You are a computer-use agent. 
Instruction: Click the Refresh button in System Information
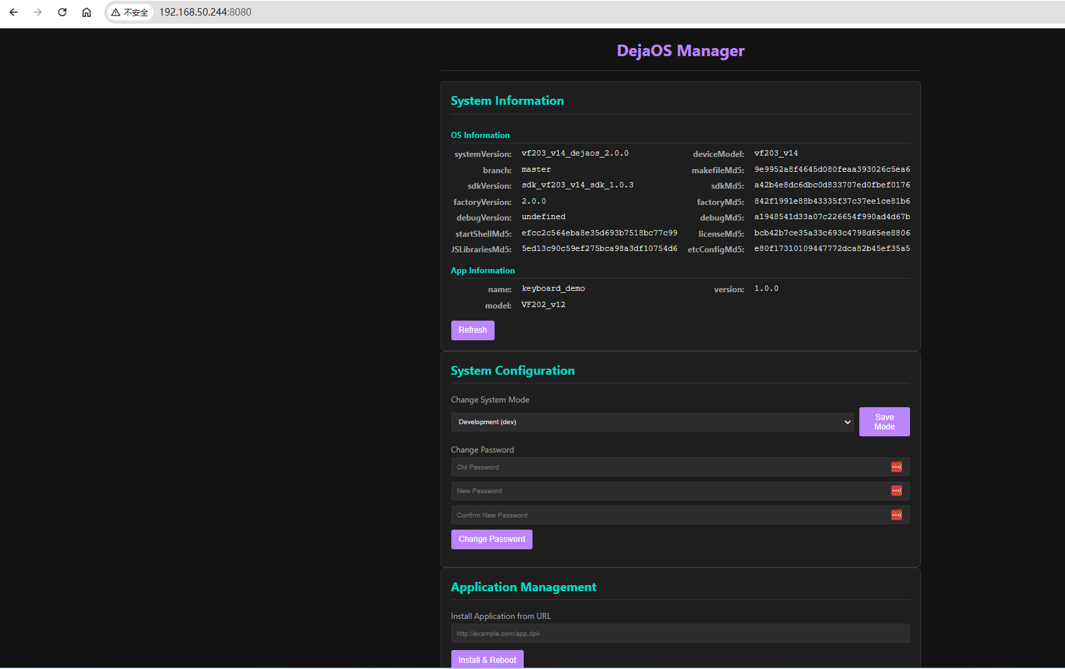pos(472,330)
